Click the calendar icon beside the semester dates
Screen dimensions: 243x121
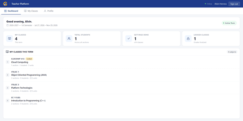[7, 25]
